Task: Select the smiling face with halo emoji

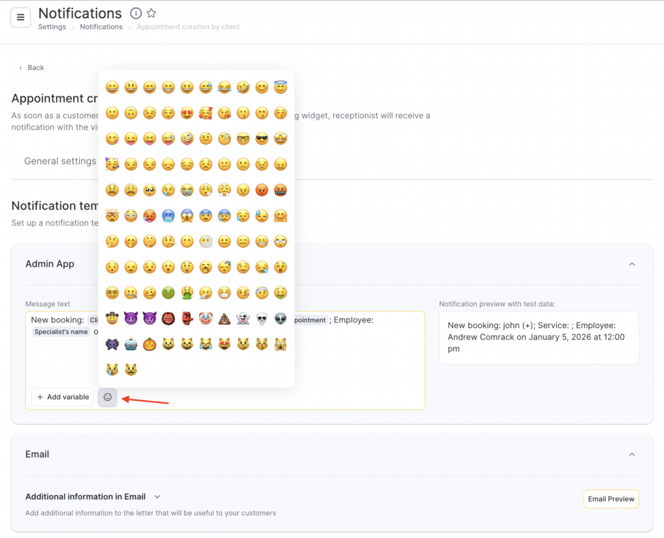Action: 280,87
